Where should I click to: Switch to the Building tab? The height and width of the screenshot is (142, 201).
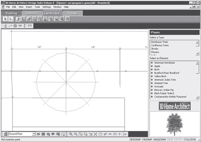pos(11,13)
